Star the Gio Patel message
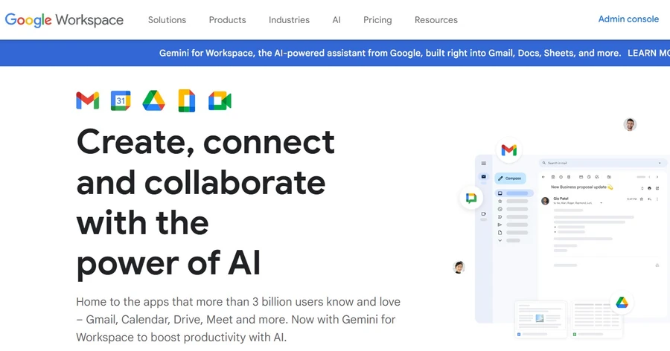 [x=642, y=199]
